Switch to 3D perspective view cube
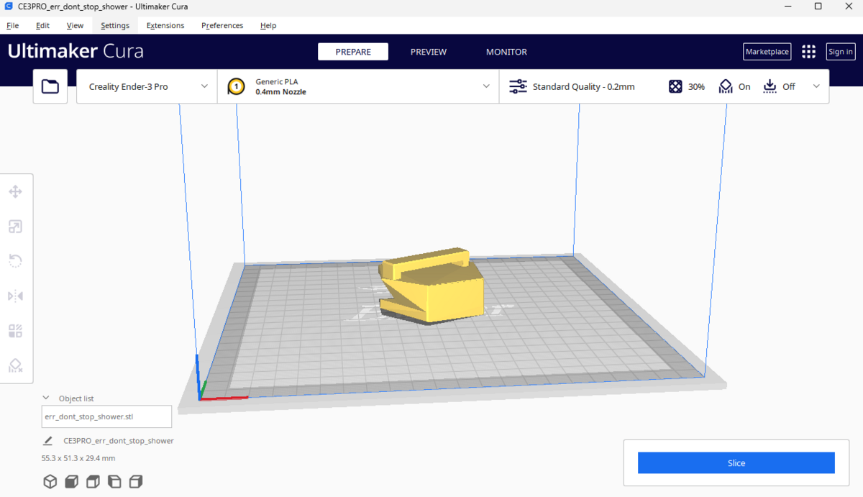The width and height of the screenshot is (863, 497). (50, 482)
